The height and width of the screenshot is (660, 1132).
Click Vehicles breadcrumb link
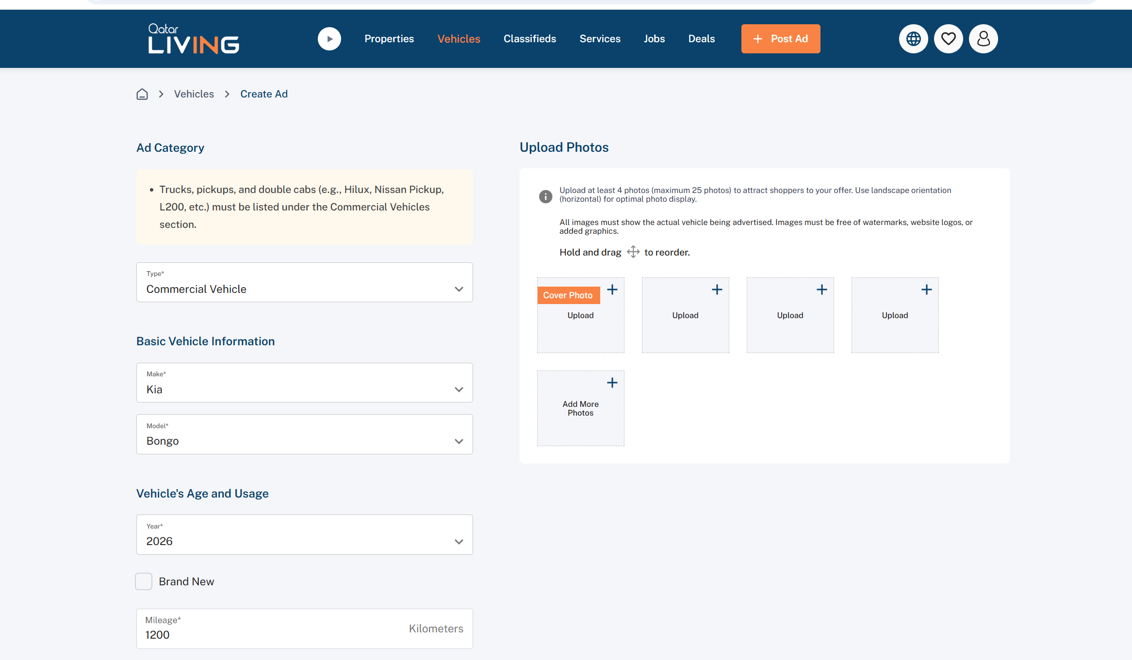[194, 94]
